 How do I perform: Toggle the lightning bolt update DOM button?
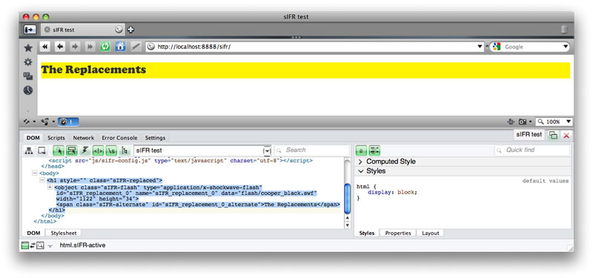pos(85,150)
